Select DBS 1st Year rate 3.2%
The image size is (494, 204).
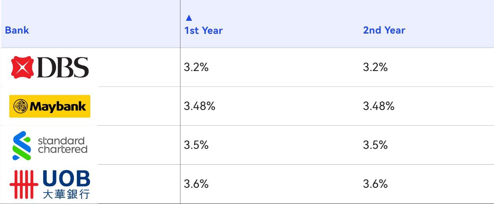pyautogui.click(x=196, y=67)
